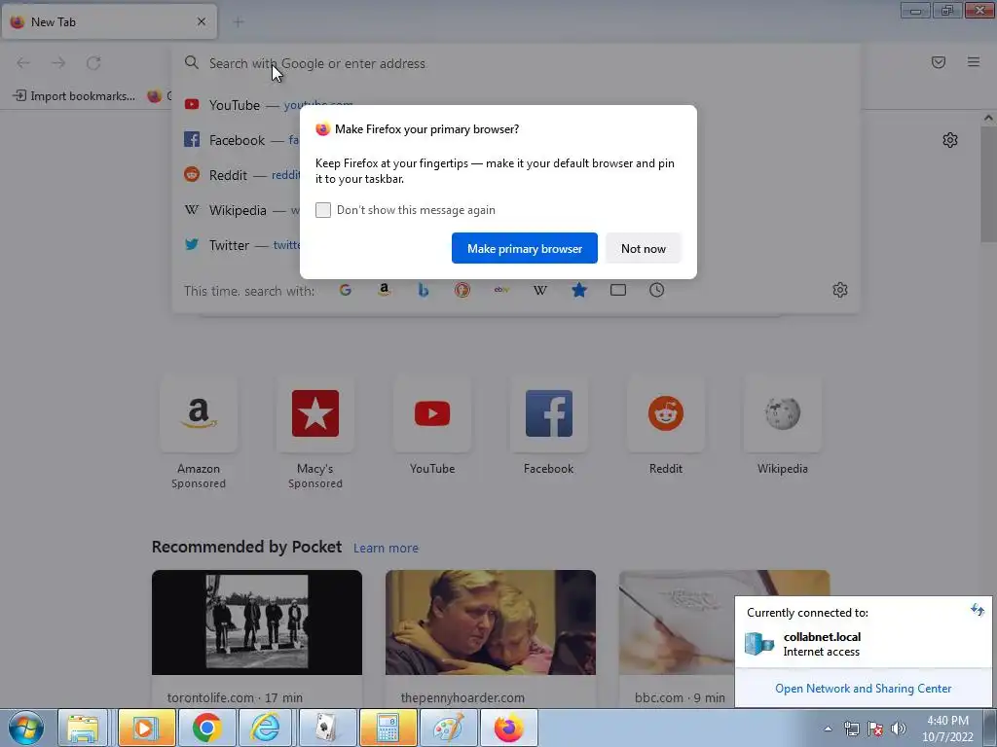The image size is (997, 747).
Task: Open search settings gear in dropdown
Action: click(840, 290)
